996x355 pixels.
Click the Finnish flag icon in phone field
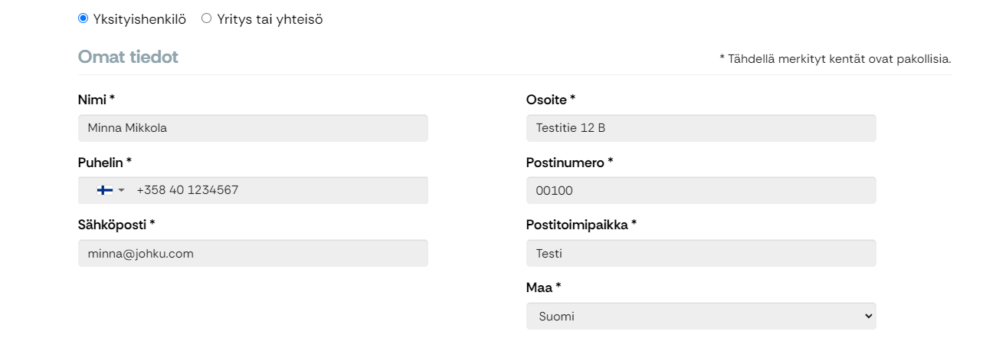(105, 190)
